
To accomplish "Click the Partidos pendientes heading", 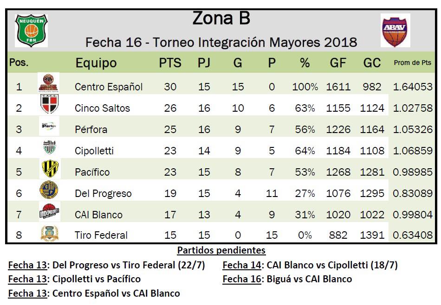I will pos(221,251).
